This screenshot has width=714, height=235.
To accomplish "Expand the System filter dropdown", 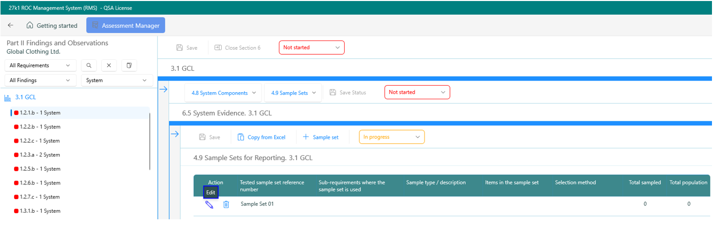I will (117, 80).
